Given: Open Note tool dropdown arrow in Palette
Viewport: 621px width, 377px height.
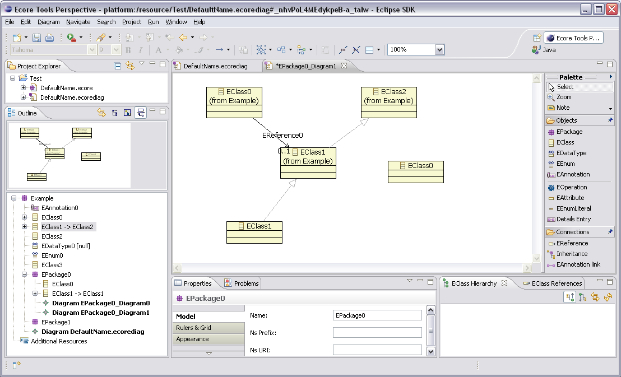Looking at the screenshot, I should click(x=610, y=109).
